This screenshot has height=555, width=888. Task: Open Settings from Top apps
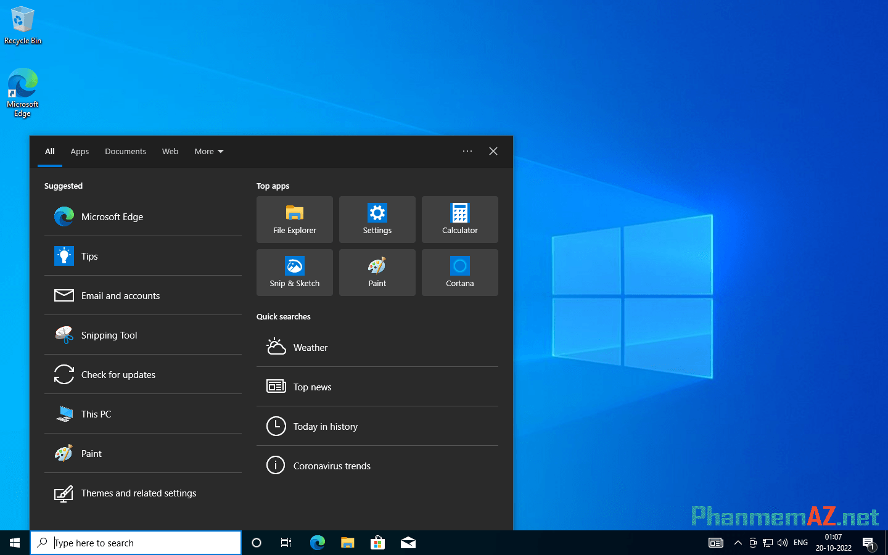377,220
